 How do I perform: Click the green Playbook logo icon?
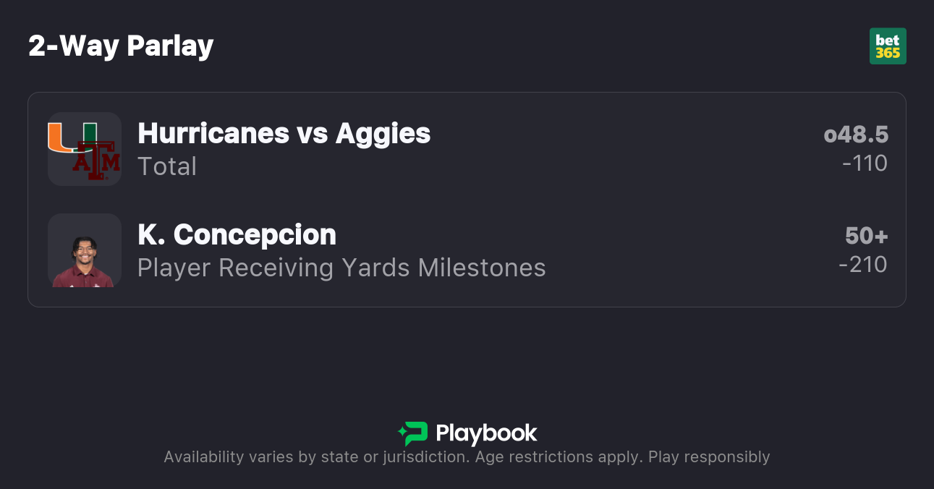[x=413, y=433]
